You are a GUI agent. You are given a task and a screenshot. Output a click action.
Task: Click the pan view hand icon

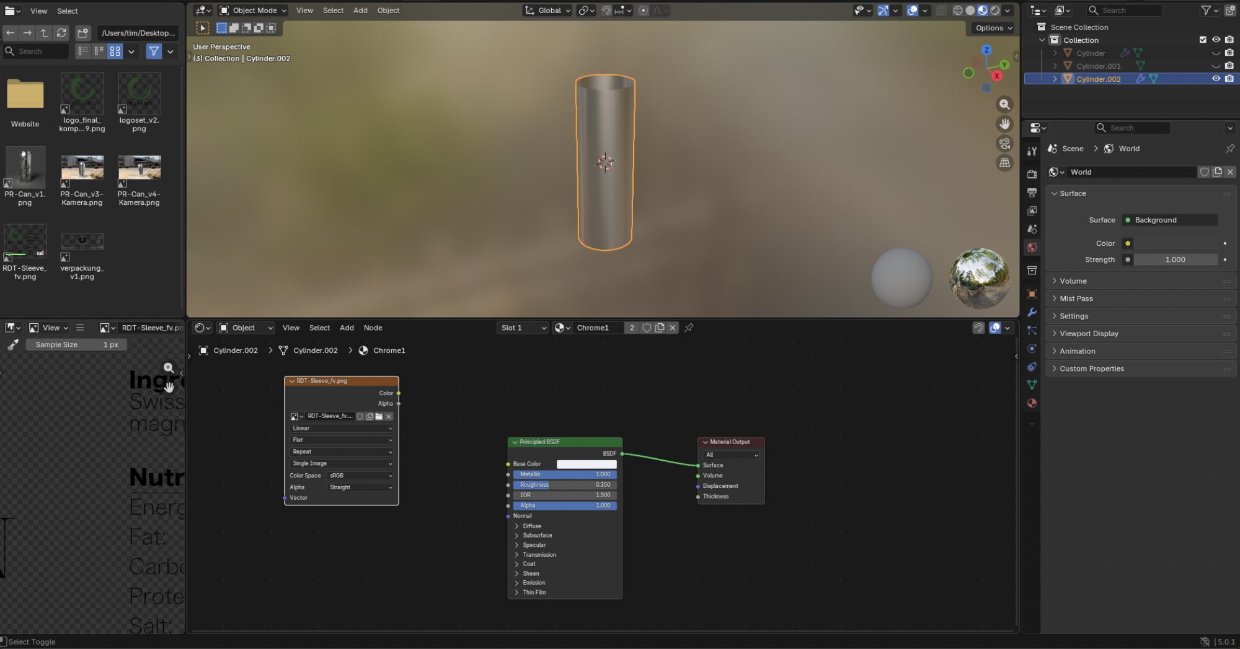1004,124
